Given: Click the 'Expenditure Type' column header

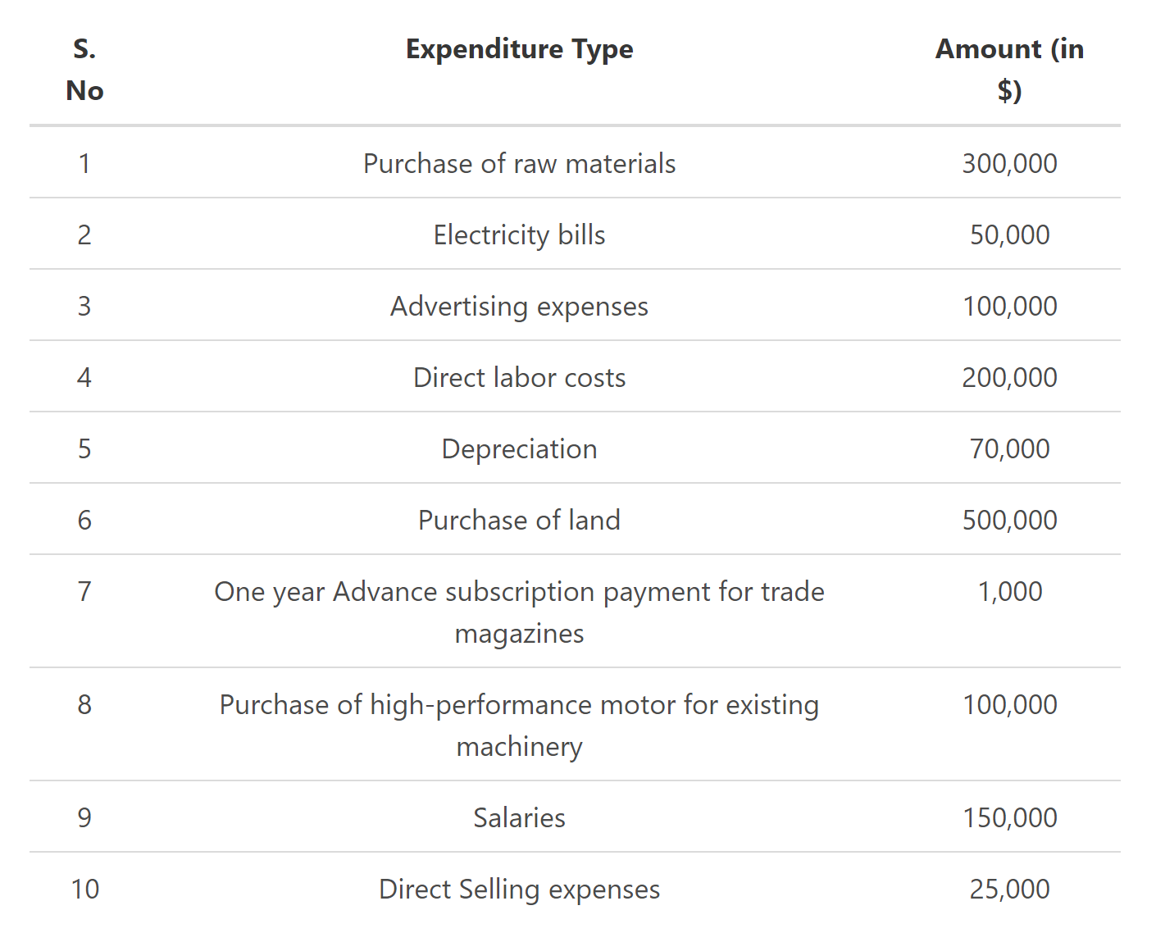Looking at the screenshot, I should [519, 49].
